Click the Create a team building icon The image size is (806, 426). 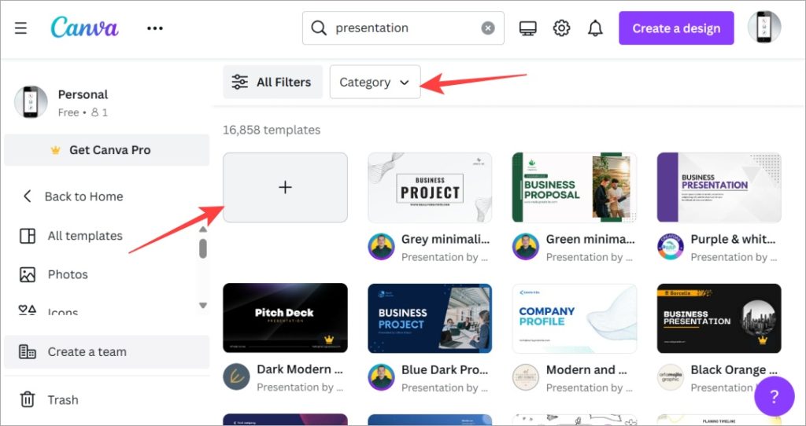(28, 351)
